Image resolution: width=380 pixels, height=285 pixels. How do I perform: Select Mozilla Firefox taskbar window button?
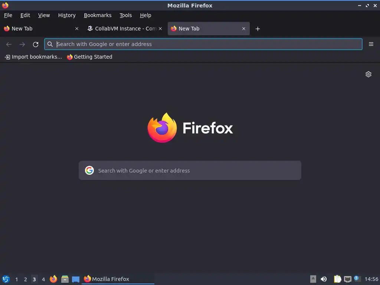tap(118, 279)
